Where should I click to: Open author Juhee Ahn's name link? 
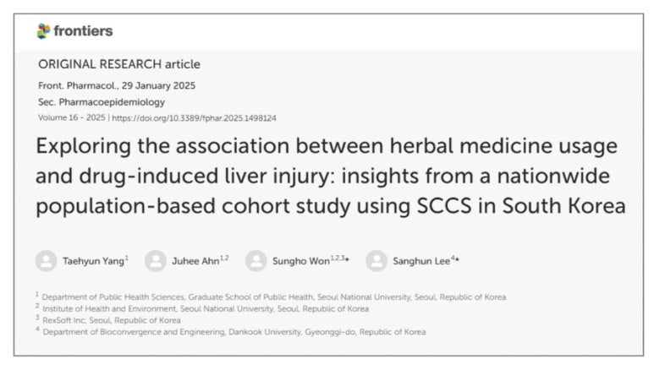195,261
